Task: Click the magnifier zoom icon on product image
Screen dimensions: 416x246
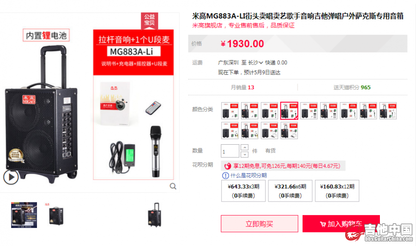Action: point(173,186)
